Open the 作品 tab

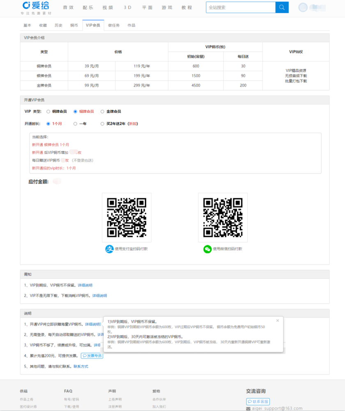pyautogui.click(x=131, y=25)
